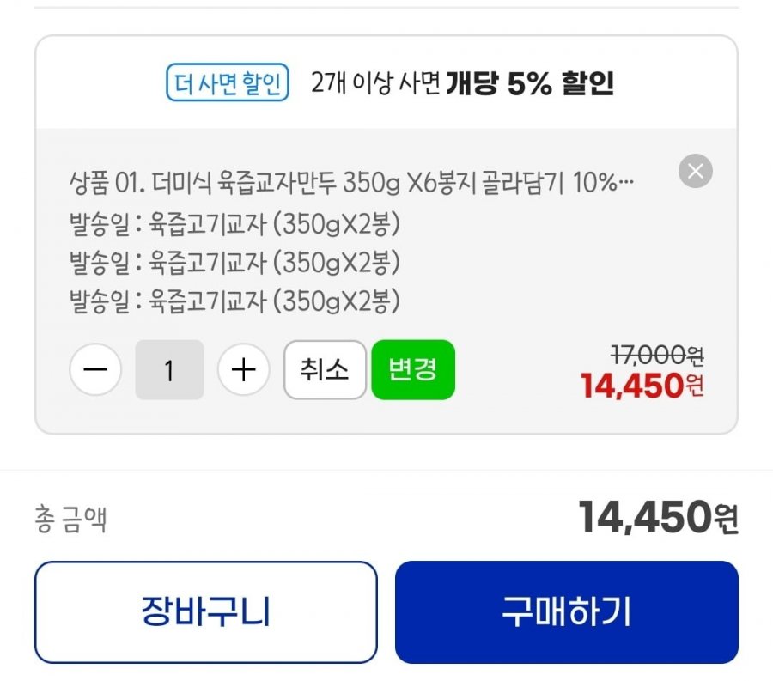
Task: Click the bold 개당 5% 할인 text
Action: pyautogui.click(x=529, y=83)
